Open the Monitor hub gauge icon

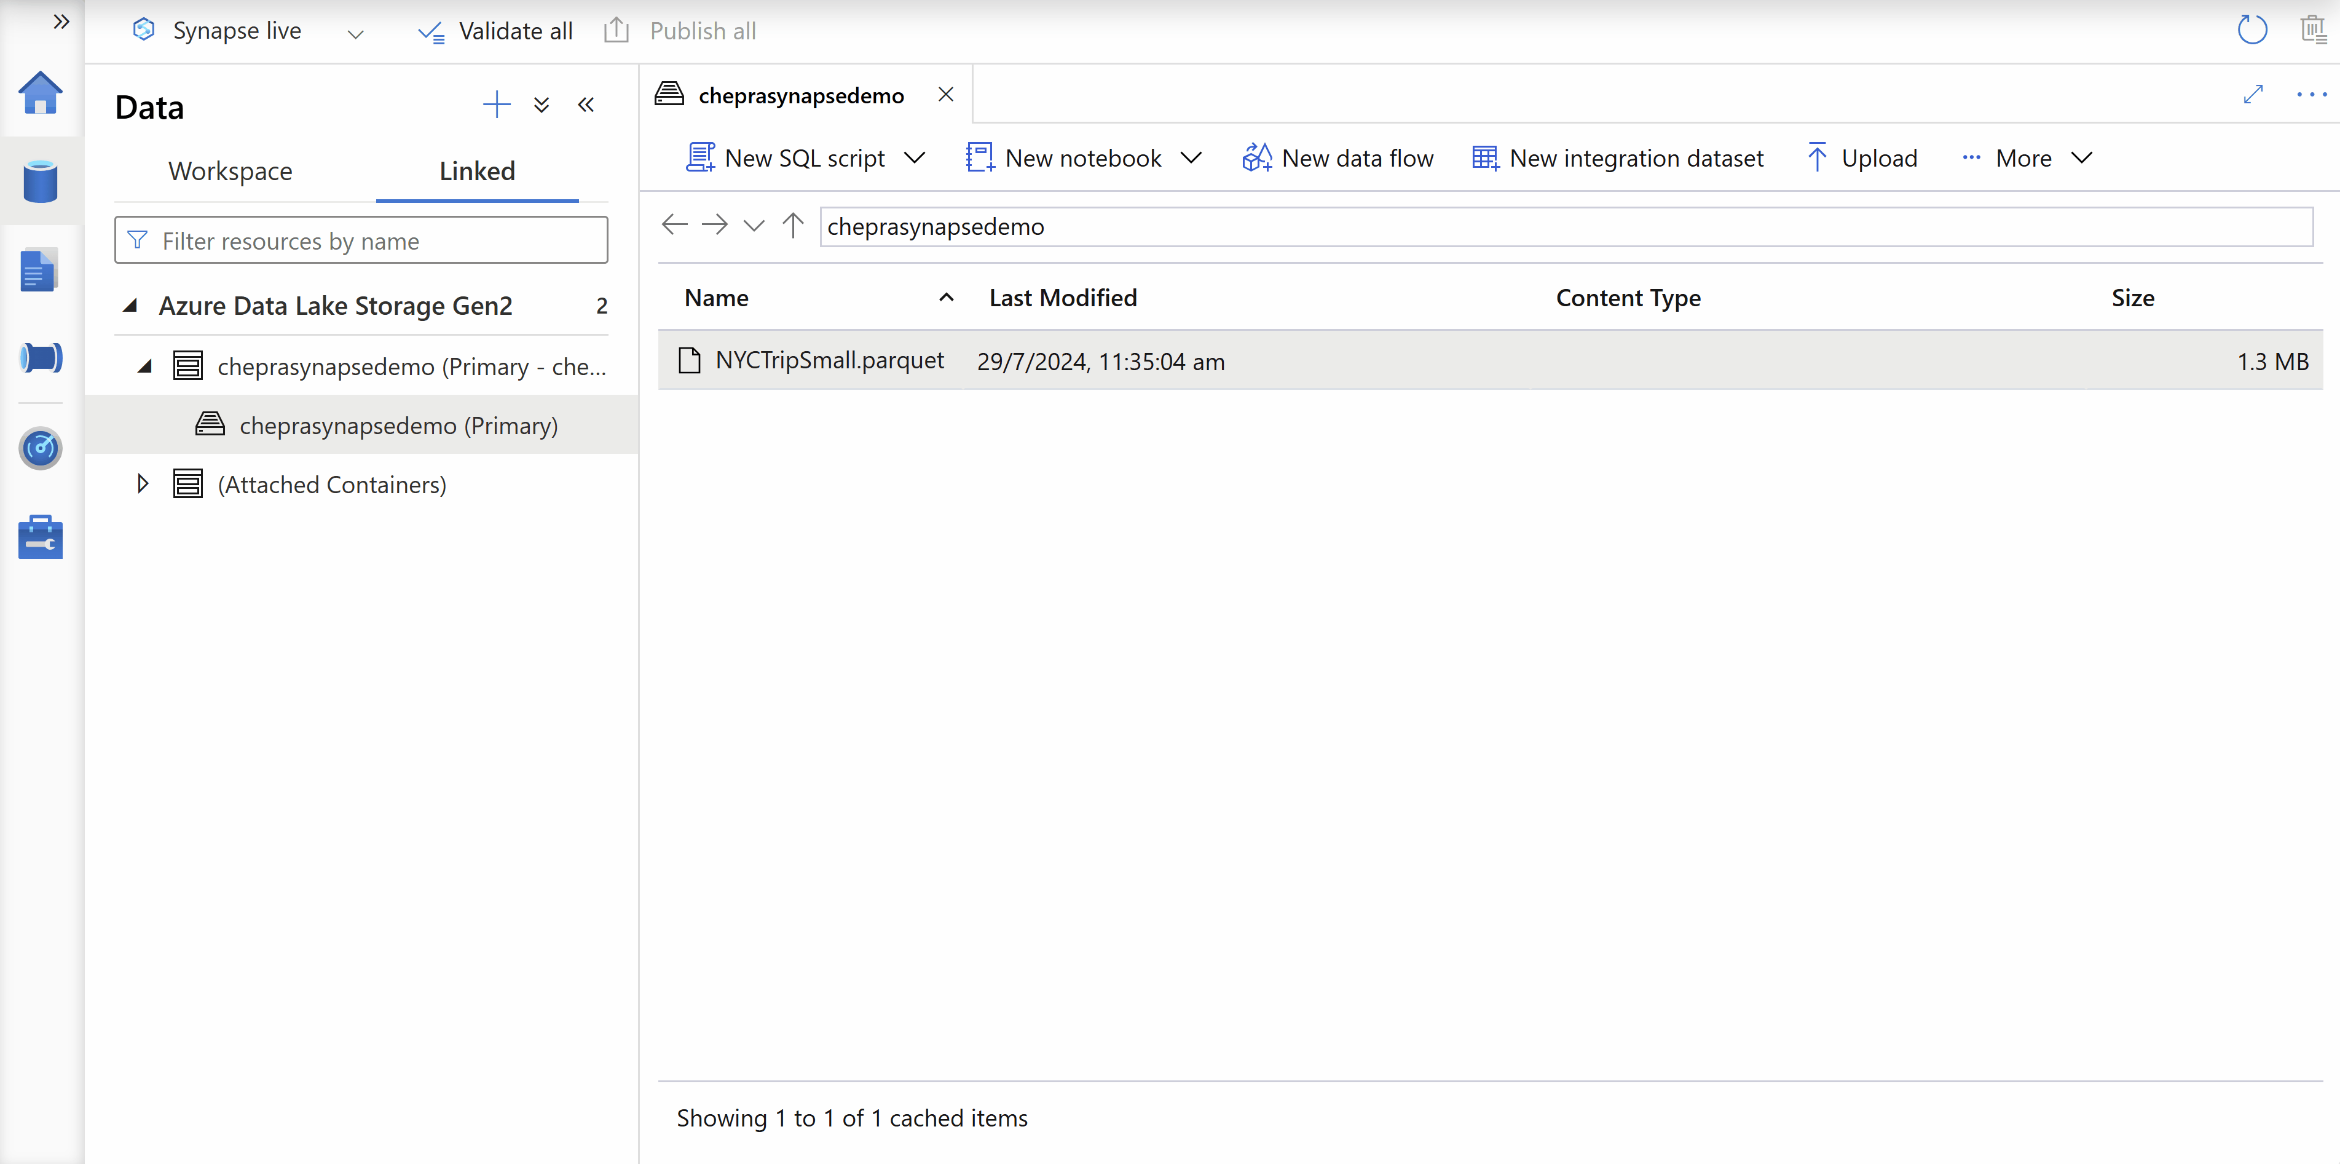click(40, 448)
